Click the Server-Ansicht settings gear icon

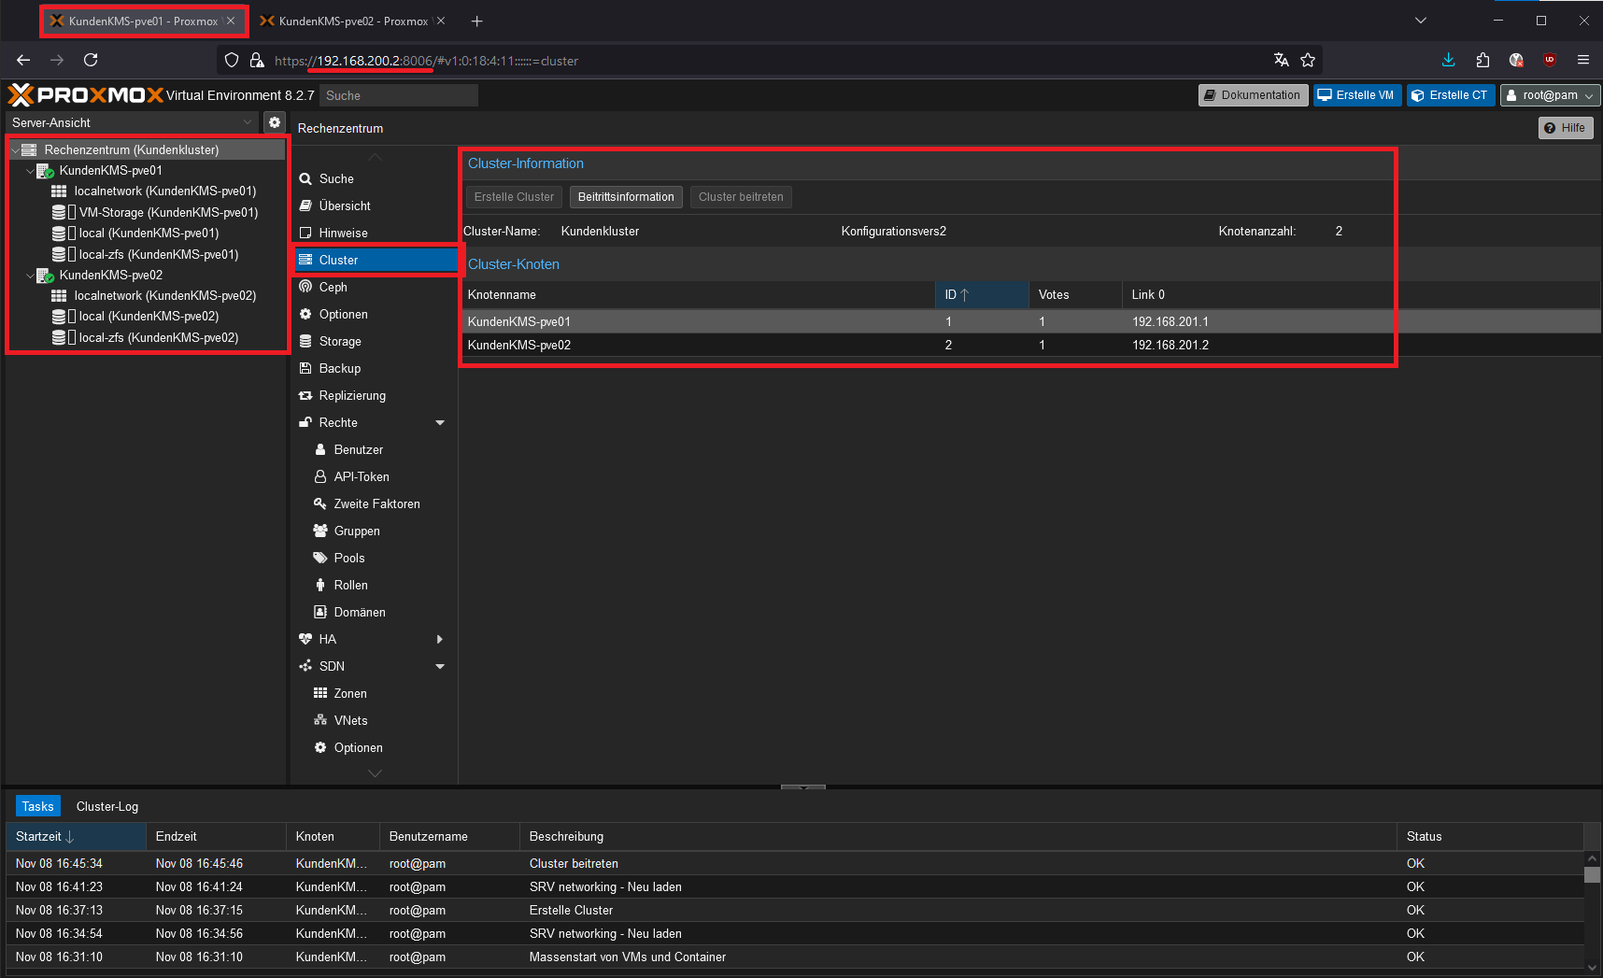coord(274,122)
